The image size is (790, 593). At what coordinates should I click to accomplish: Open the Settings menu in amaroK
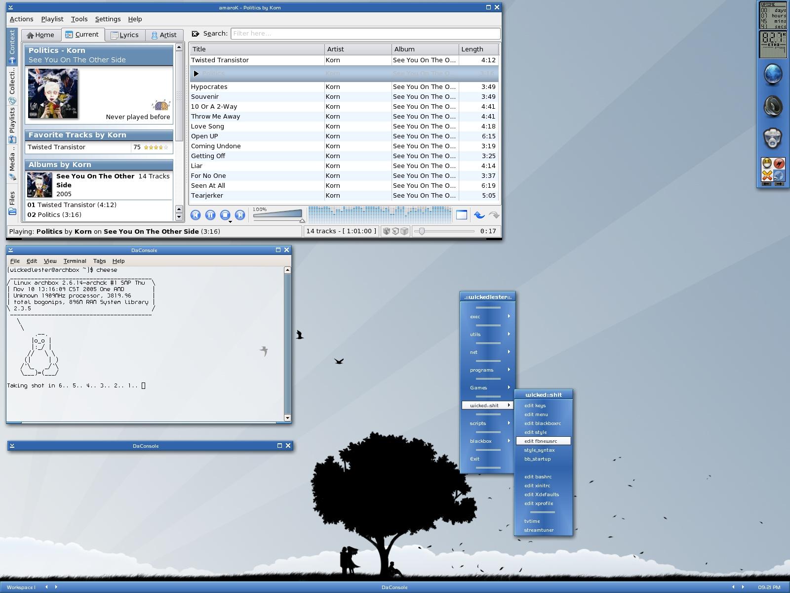108,19
